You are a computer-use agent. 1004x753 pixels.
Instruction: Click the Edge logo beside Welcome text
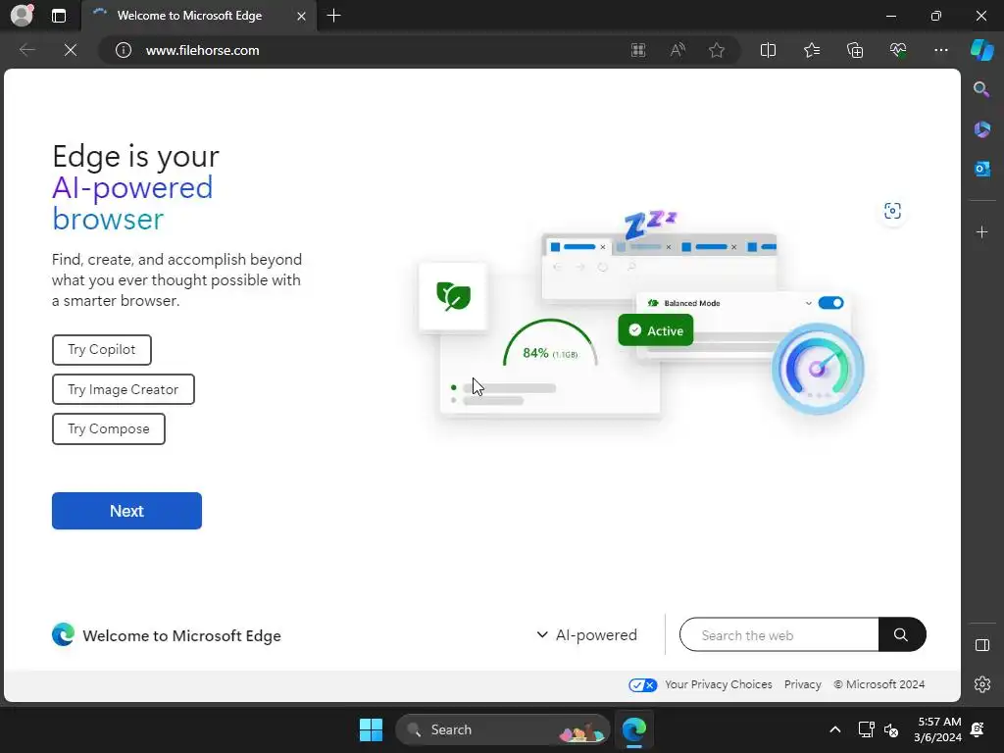tap(63, 634)
